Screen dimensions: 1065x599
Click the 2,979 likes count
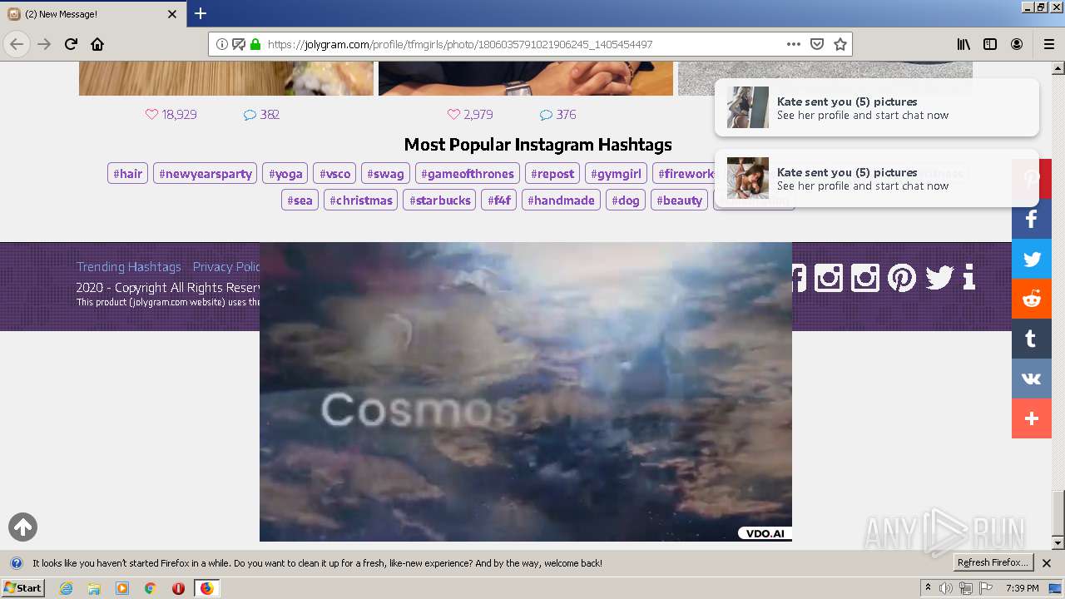click(x=471, y=115)
